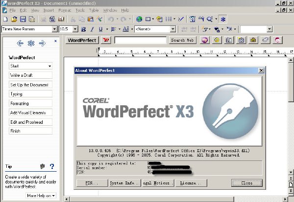The image size is (294, 202).
Task: Open the Insert menu
Action: pyautogui.click(x=49, y=10)
